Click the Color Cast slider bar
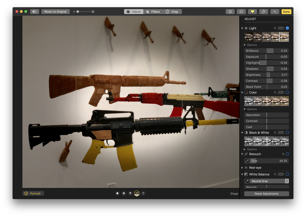 pos(266,127)
